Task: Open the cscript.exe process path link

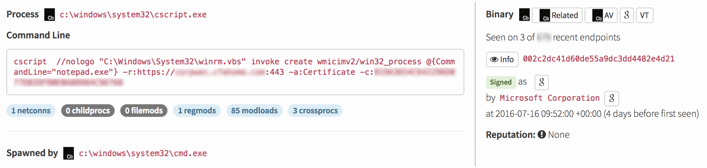Action: tap(133, 15)
